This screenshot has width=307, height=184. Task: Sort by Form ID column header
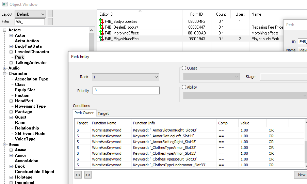[x=197, y=14]
